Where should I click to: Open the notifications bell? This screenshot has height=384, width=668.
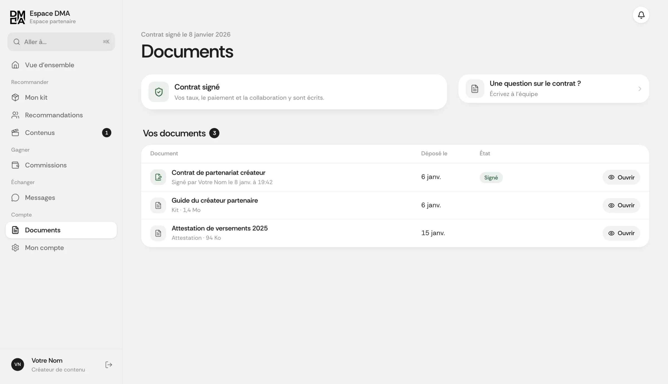pyautogui.click(x=641, y=15)
